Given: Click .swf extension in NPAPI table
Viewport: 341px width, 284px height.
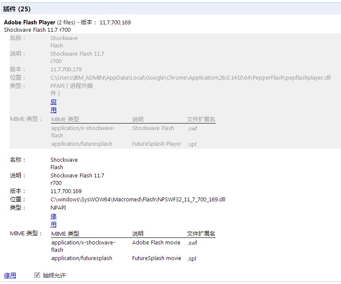Looking at the screenshot, I should 192,243.
